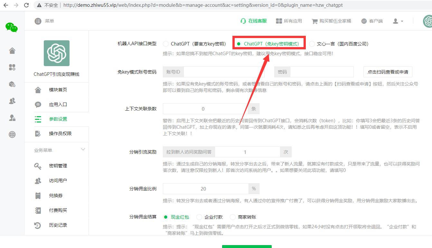Click the 所有应用 grid icon
The width and height of the screenshot is (432, 248).
[279, 21]
